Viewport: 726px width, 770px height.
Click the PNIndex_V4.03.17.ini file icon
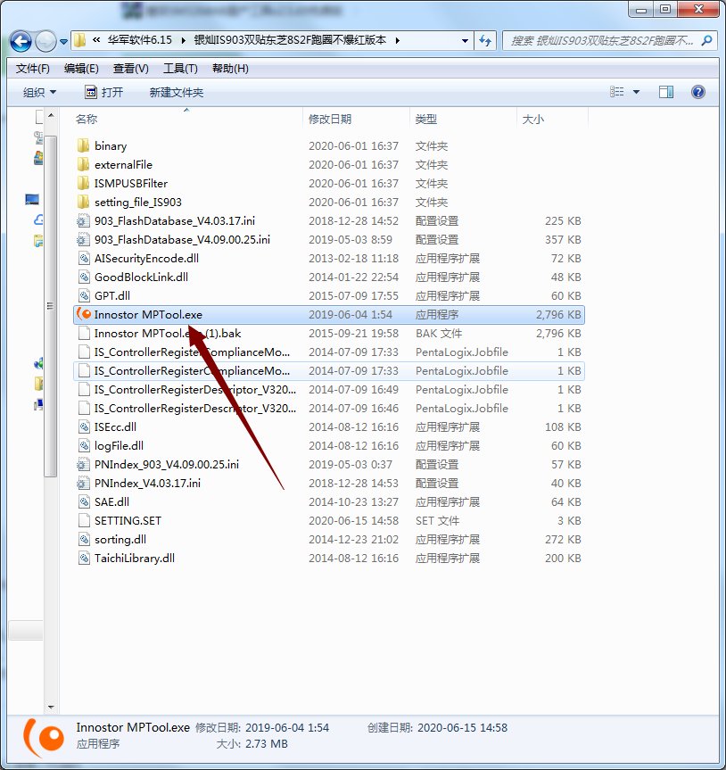click(84, 483)
